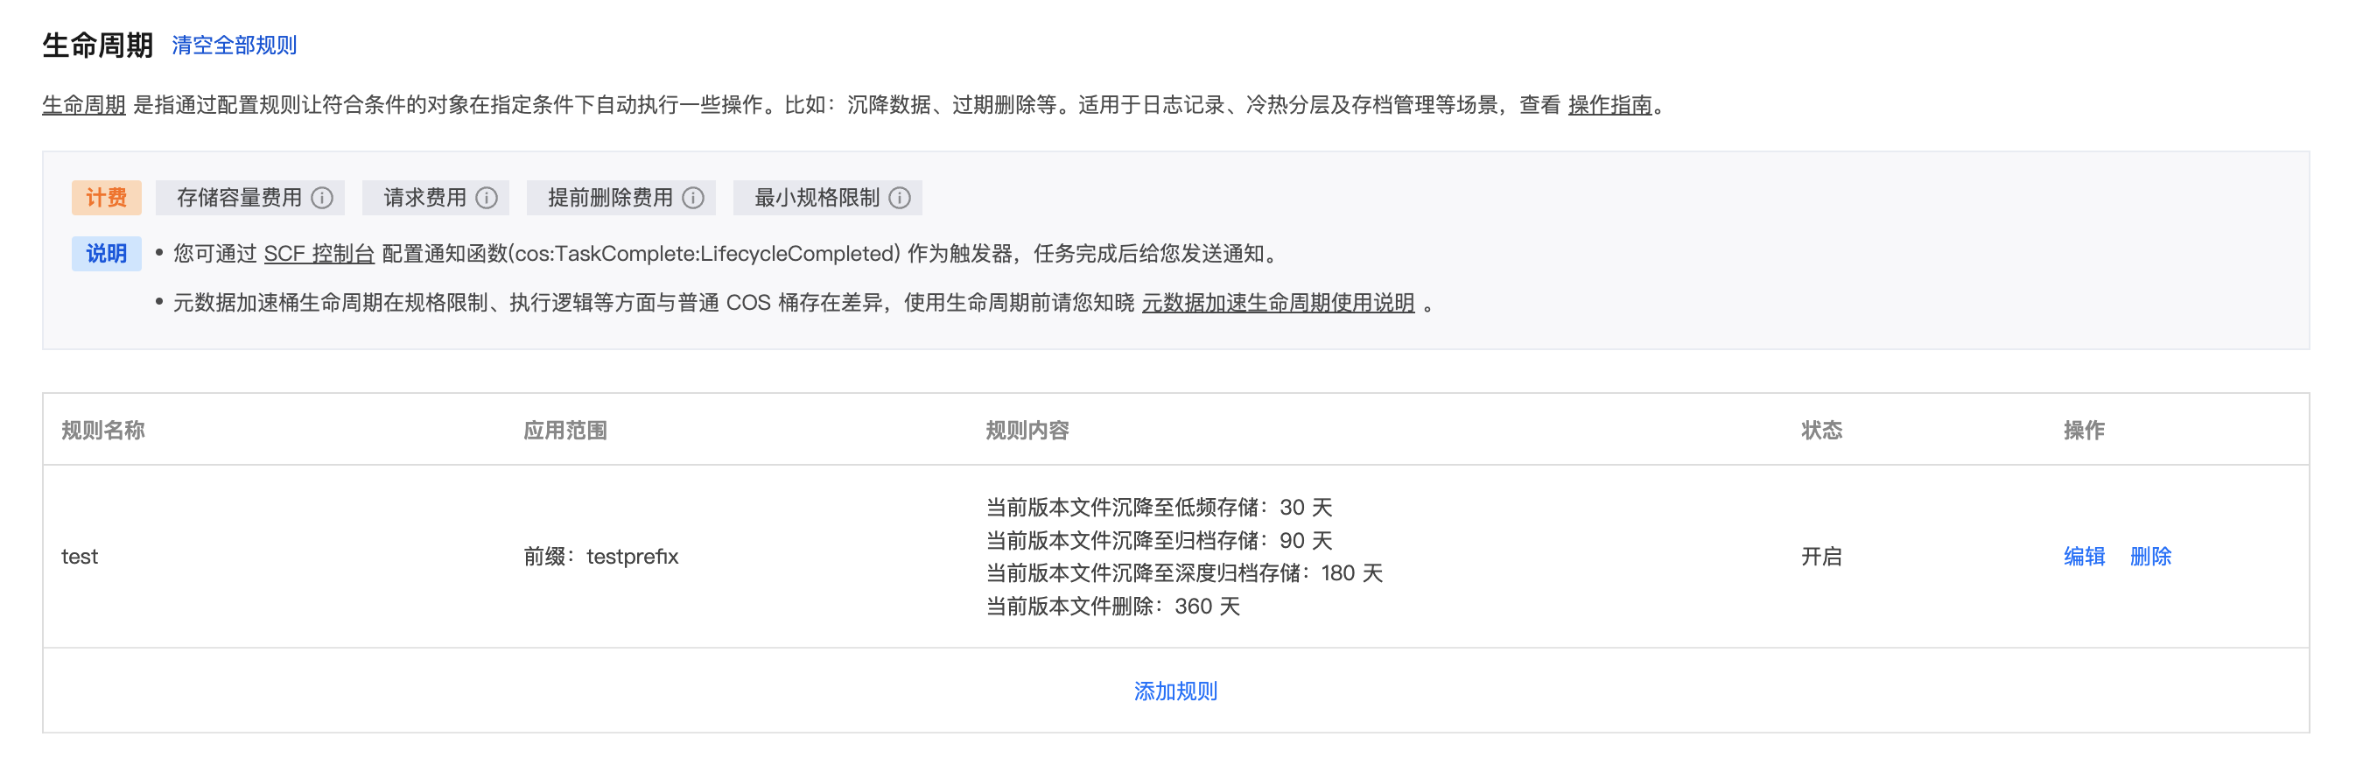Click the 提前删除费用 billing tag

(x=610, y=197)
